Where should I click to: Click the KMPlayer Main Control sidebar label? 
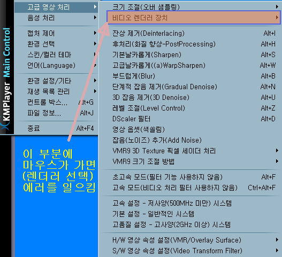[x=7, y=74]
